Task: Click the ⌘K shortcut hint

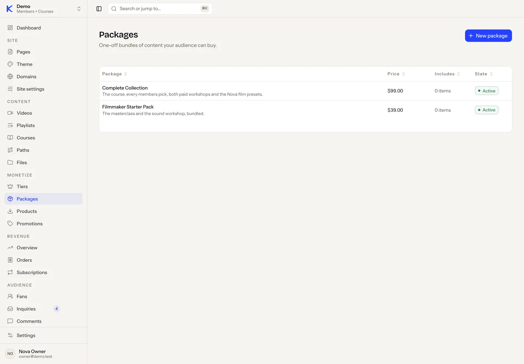Action: point(205,8)
